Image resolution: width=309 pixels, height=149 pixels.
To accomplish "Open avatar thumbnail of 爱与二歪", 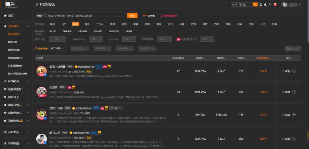I will [41, 139].
